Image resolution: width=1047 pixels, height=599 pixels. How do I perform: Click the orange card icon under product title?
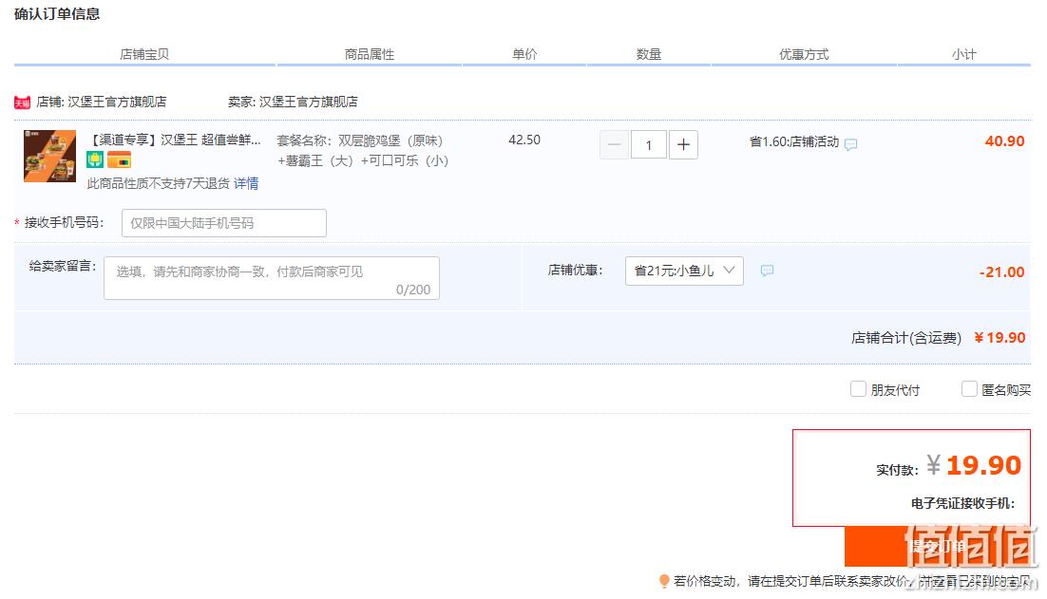pyautogui.click(x=119, y=160)
